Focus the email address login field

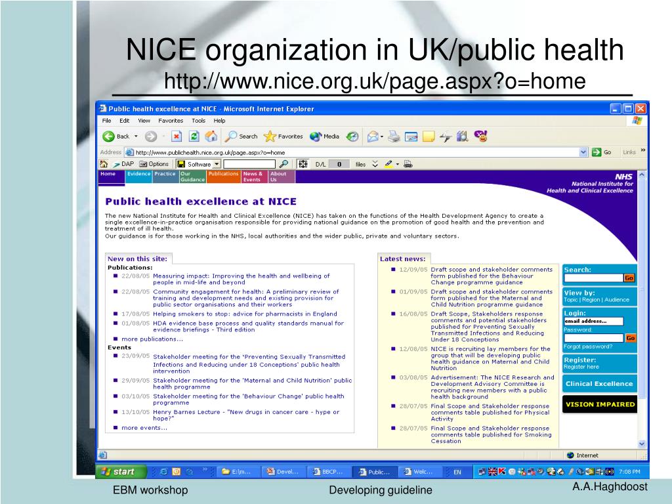pos(593,321)
